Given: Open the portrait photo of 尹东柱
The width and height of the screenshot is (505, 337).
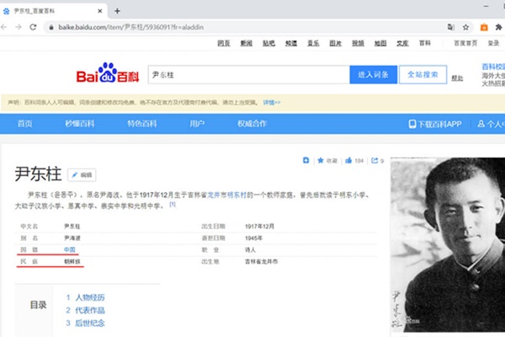Looking at the screenshot, I should (448, 245).
